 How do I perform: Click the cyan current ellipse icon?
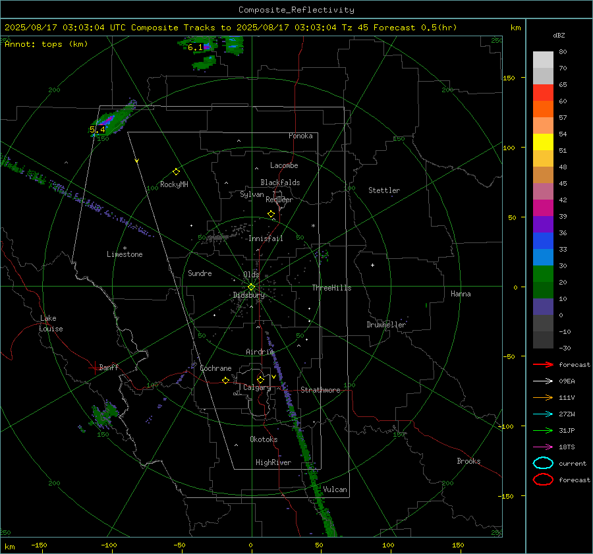543,463
